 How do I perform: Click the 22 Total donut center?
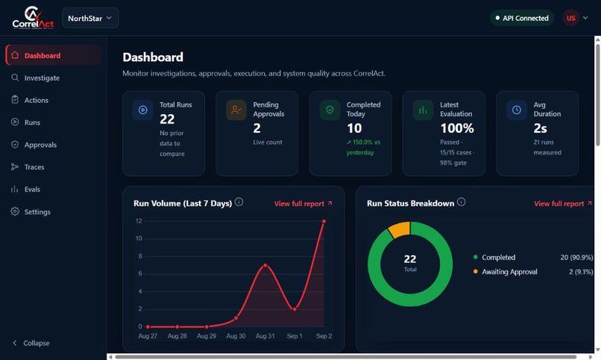tap(410, 264)
